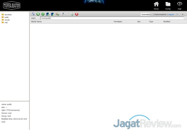
Task: Click the grid view icon beside Logout
Action: point(177,14)
